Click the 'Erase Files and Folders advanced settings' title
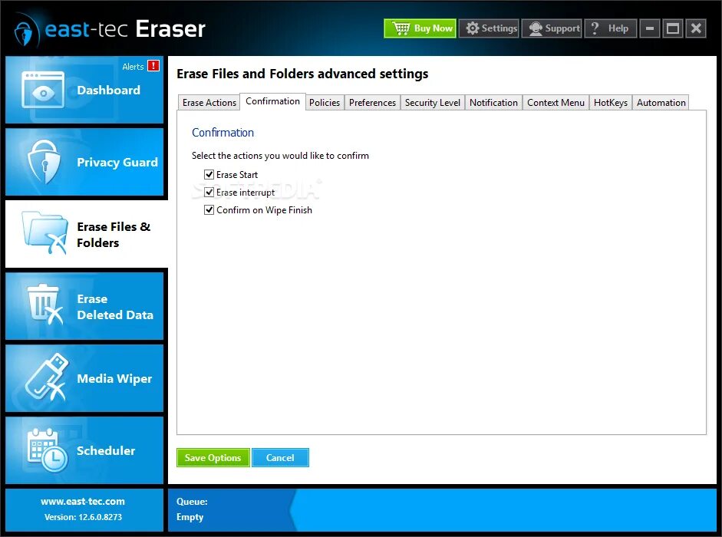722x537 pixels. click(x=302, y=74)
